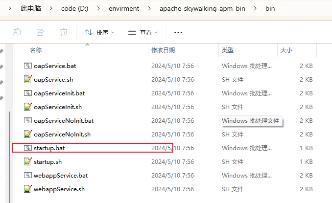Sort by 类型 column header
The image size is (332, 203).
pos(228,50)
